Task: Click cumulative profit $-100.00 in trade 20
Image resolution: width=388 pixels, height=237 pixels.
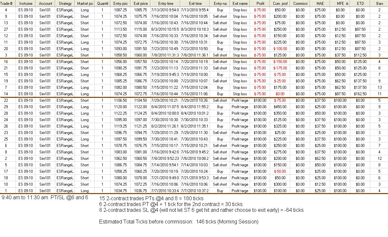Action: [x=280, y=49]
